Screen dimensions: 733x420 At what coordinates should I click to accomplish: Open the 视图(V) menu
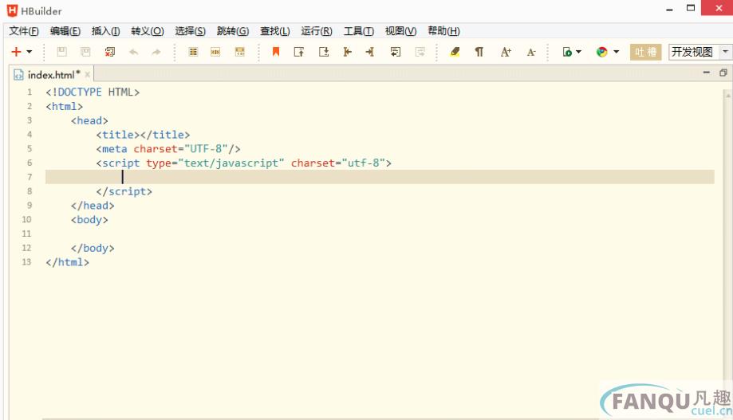pyautogui.click(x=400, y=31)
